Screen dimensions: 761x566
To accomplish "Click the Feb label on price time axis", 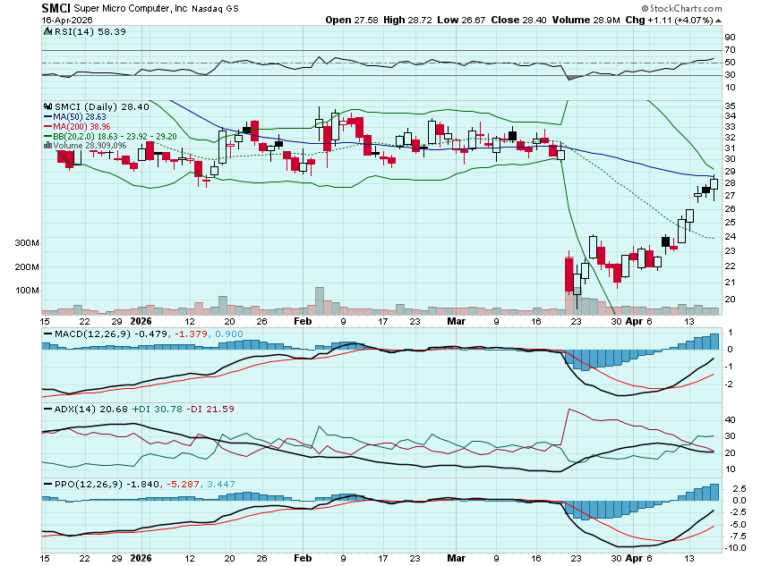I will tap(303, 320).
